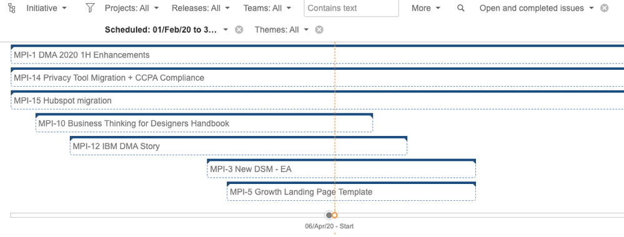Screen dimensions: 624x237
Task: Click the 06/Apr/20 - Start label
Action: (x=329, y=226)
